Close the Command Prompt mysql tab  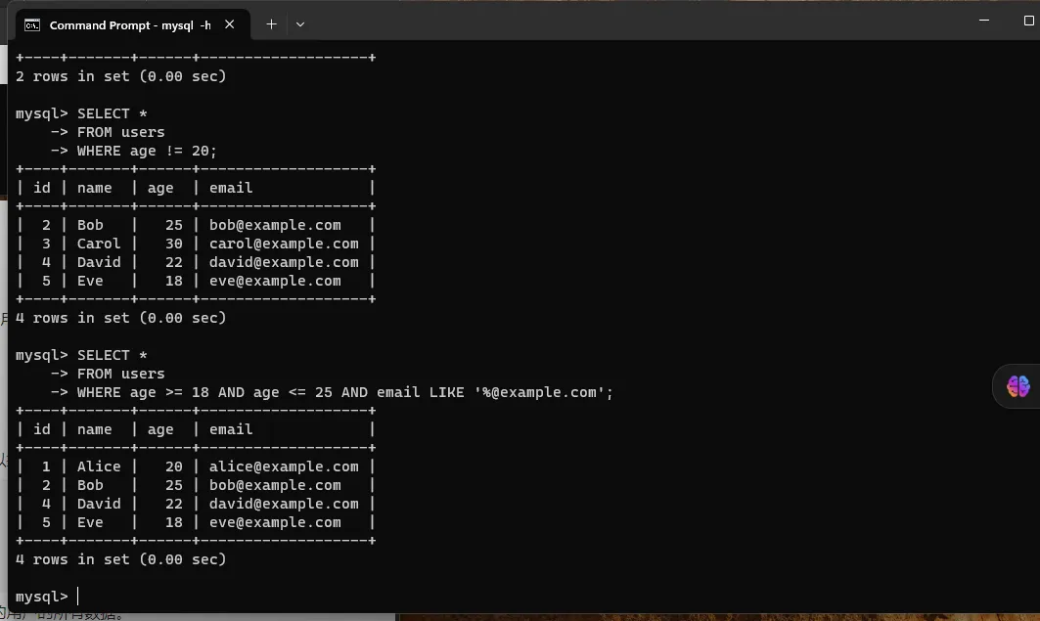(230, 24)
